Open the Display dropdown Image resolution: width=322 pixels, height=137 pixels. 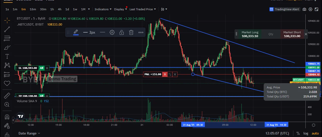[121, 9]
